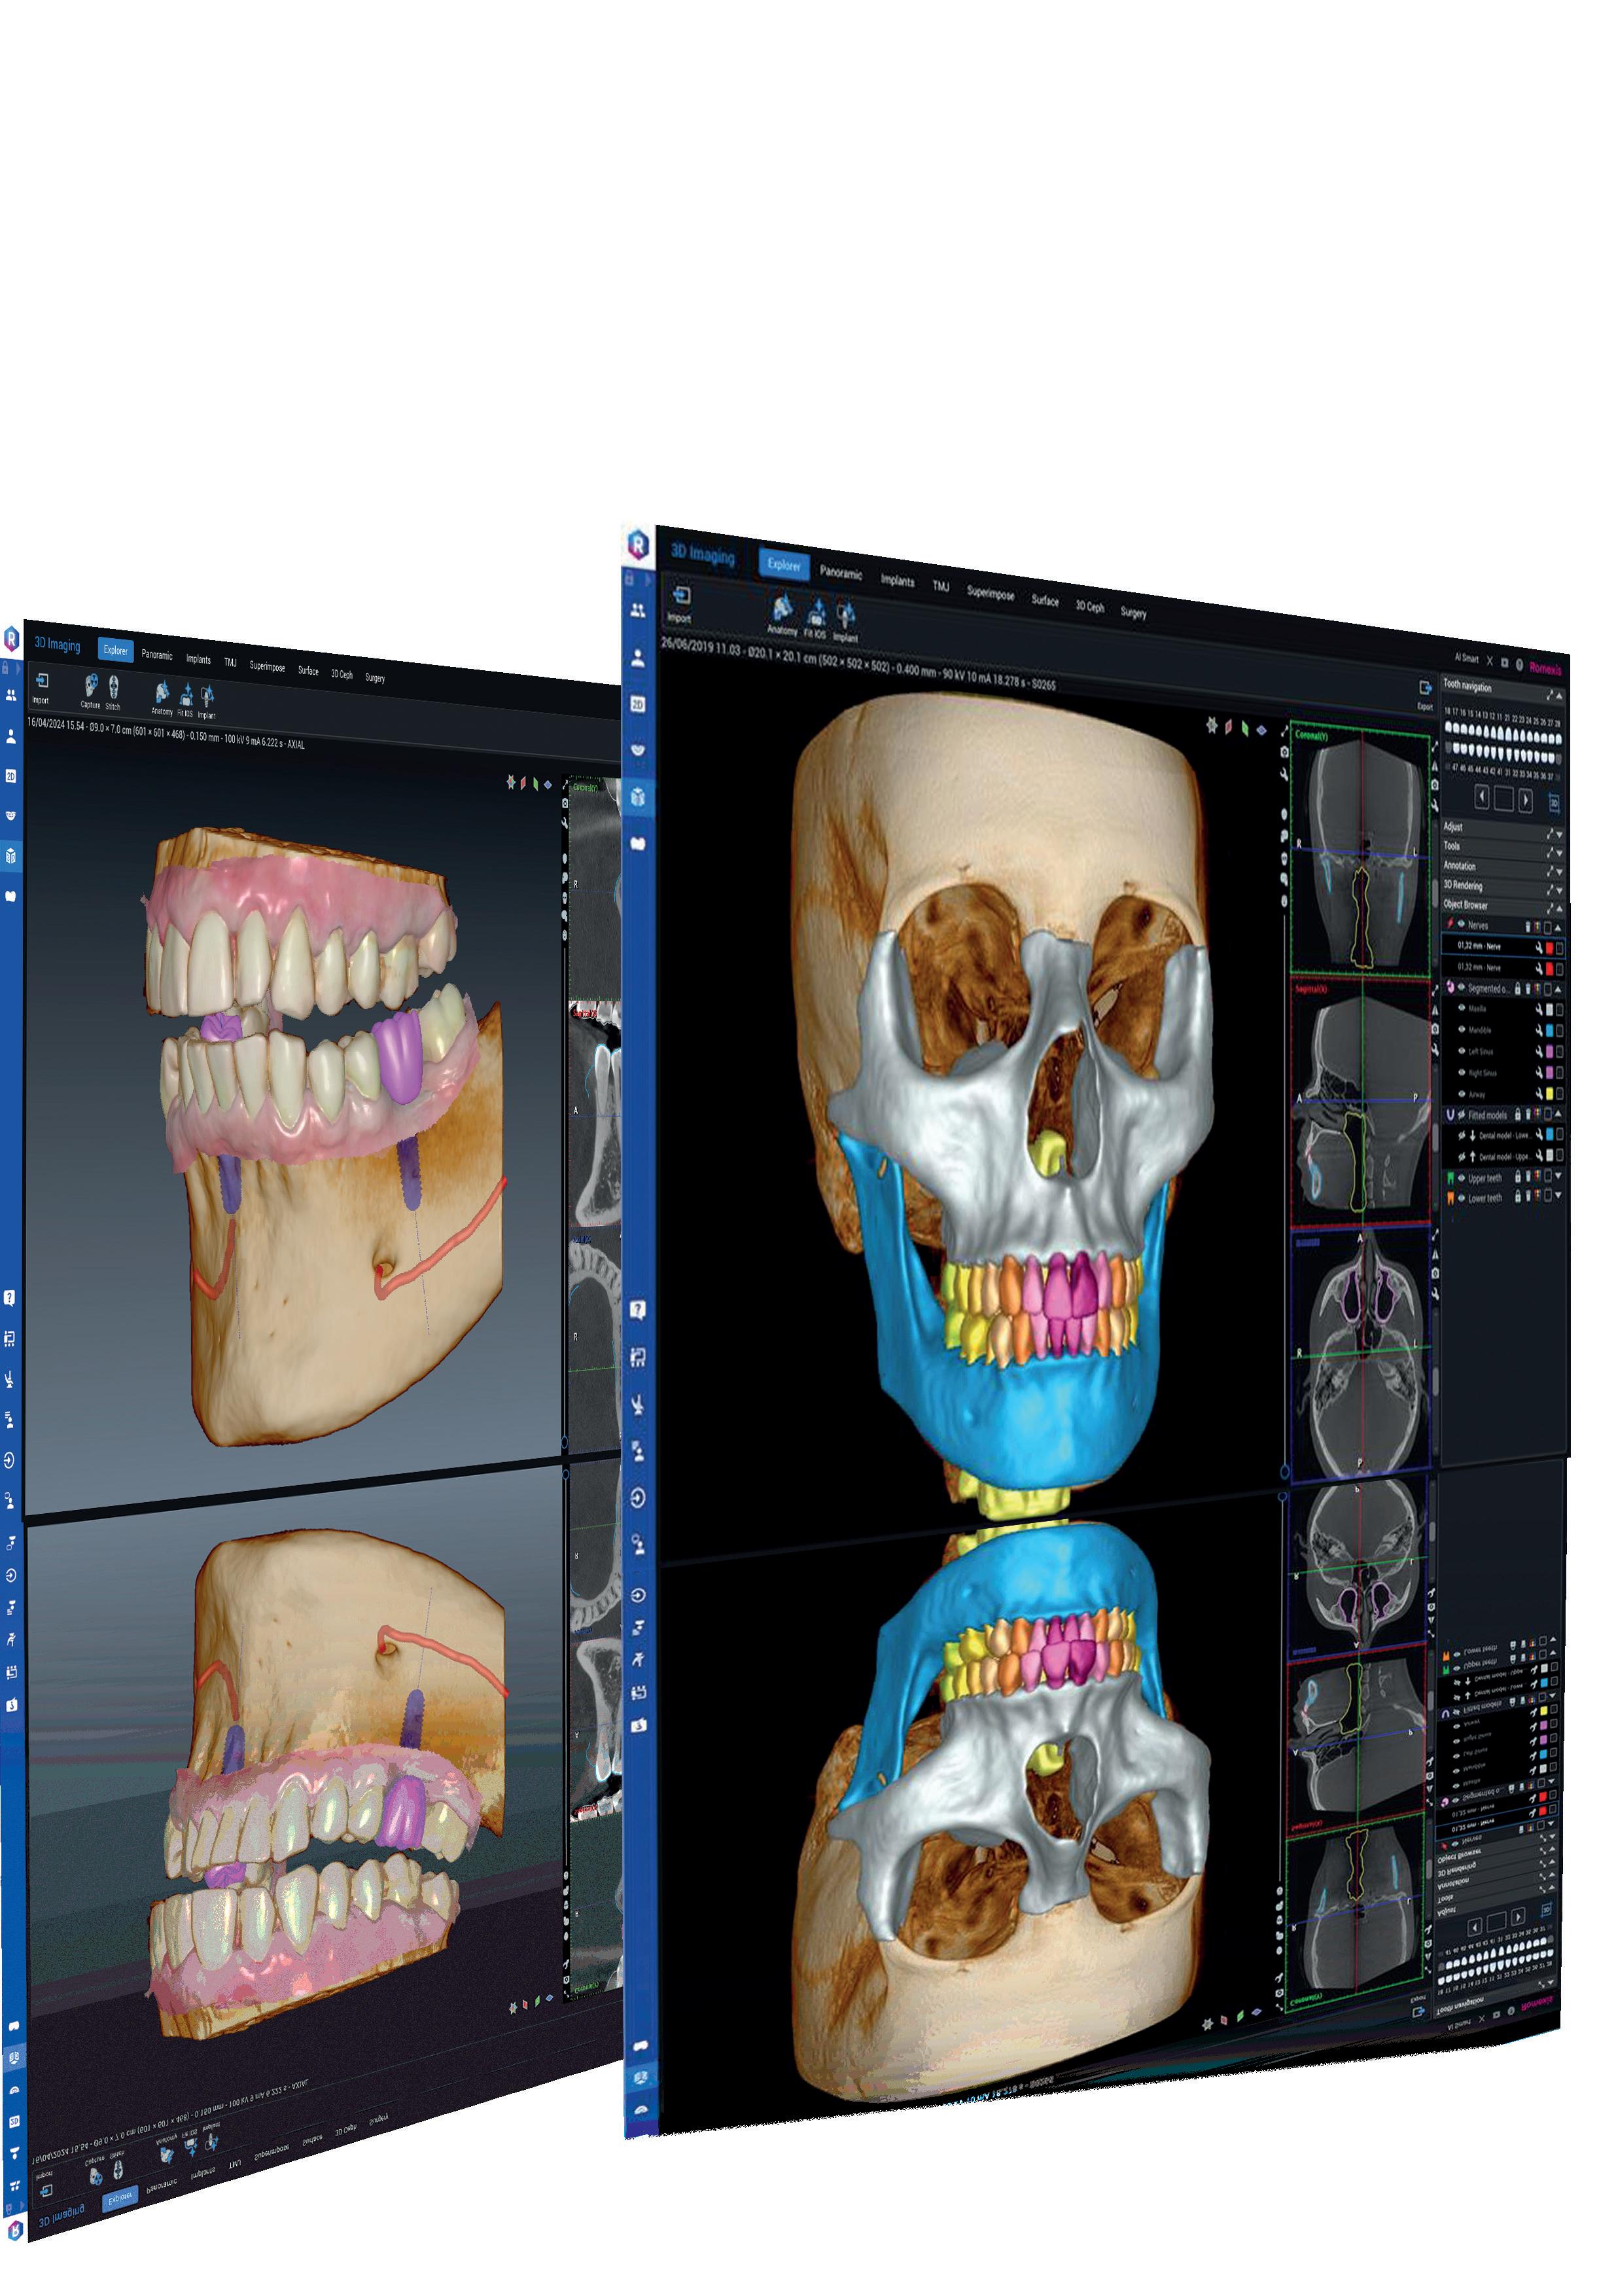Viewport: 1599px width, 2296px height.
Task: Collapse the Fitted models group
Action: coord(1558,1114)
